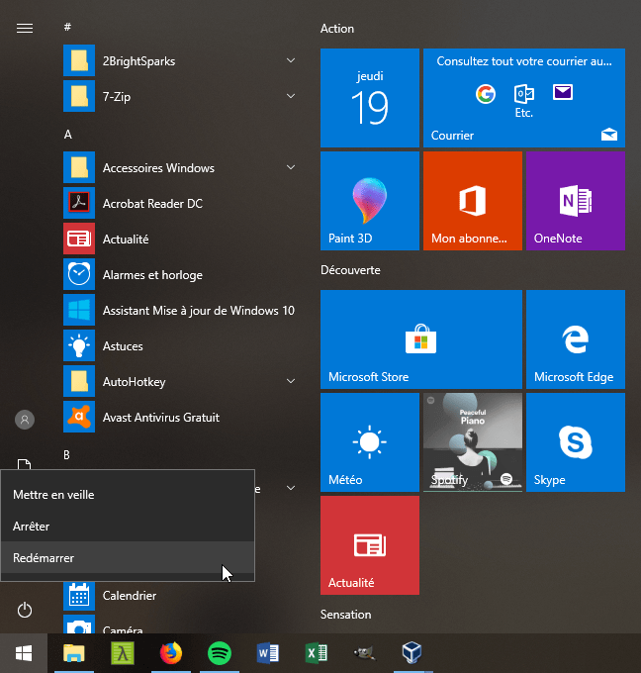Open the red Actualité news tile

pos(370,545)
